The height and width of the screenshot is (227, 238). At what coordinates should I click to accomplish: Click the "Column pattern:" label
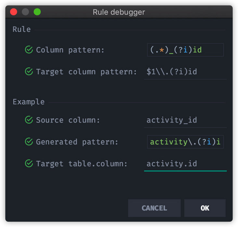click(70, 50)
